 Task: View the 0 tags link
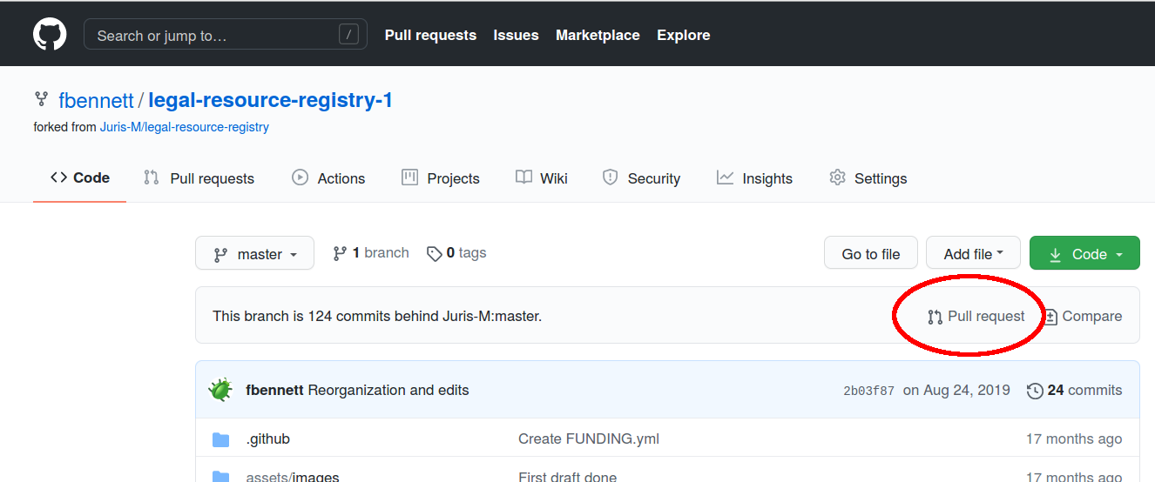pyautogui.click(x=456, y=253)
